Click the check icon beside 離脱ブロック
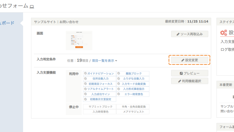 119,73
